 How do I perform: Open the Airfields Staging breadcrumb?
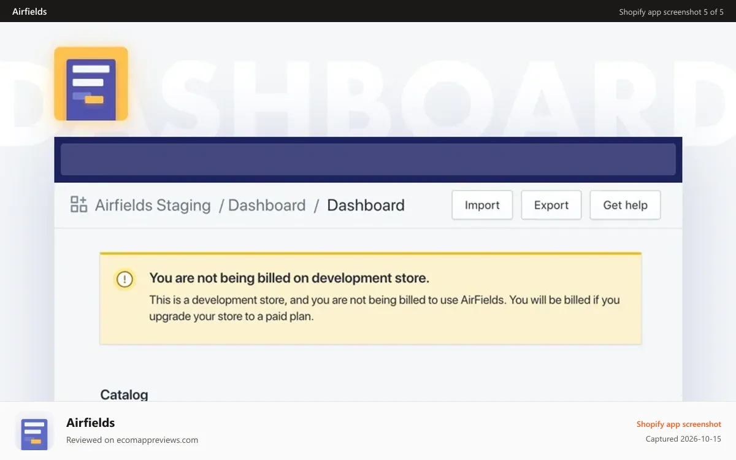point(153,205)
